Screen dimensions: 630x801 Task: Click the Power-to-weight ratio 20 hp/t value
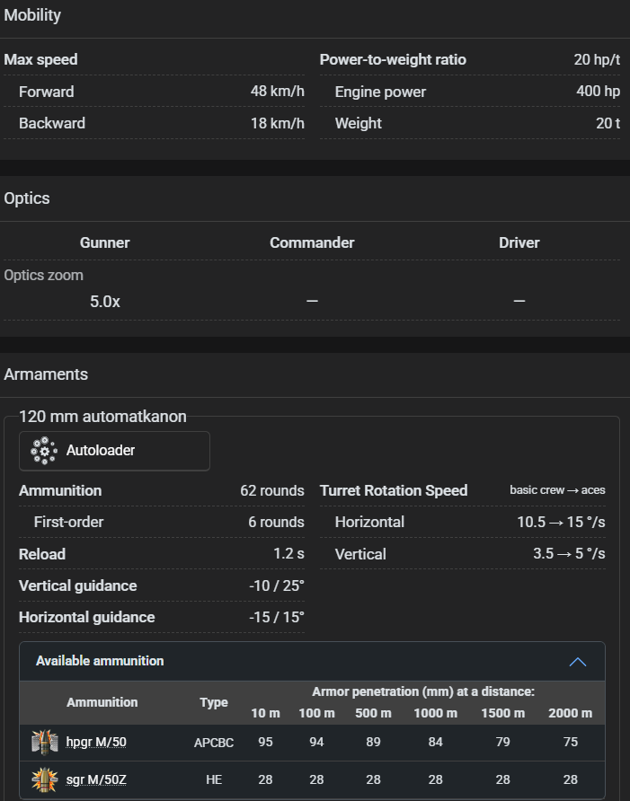click(597, 60)
